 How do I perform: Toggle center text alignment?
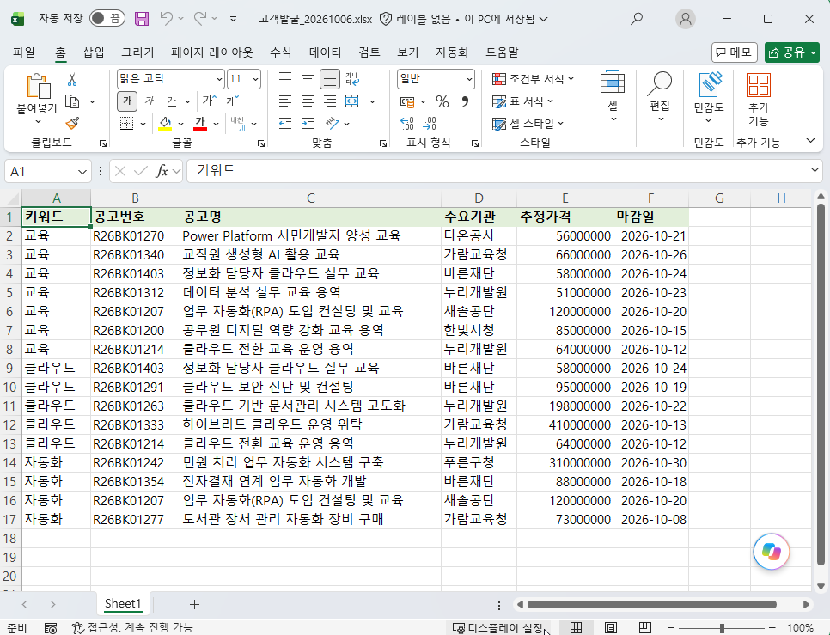(x=308, y=101)
